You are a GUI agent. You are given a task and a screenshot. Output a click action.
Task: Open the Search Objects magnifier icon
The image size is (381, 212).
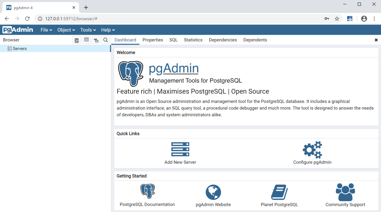[x=106, y=40]
